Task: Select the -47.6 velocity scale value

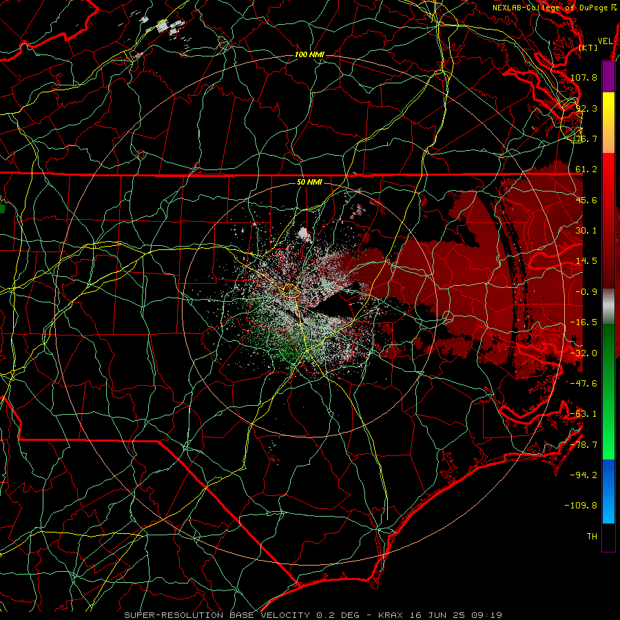Action: point(583,384)
